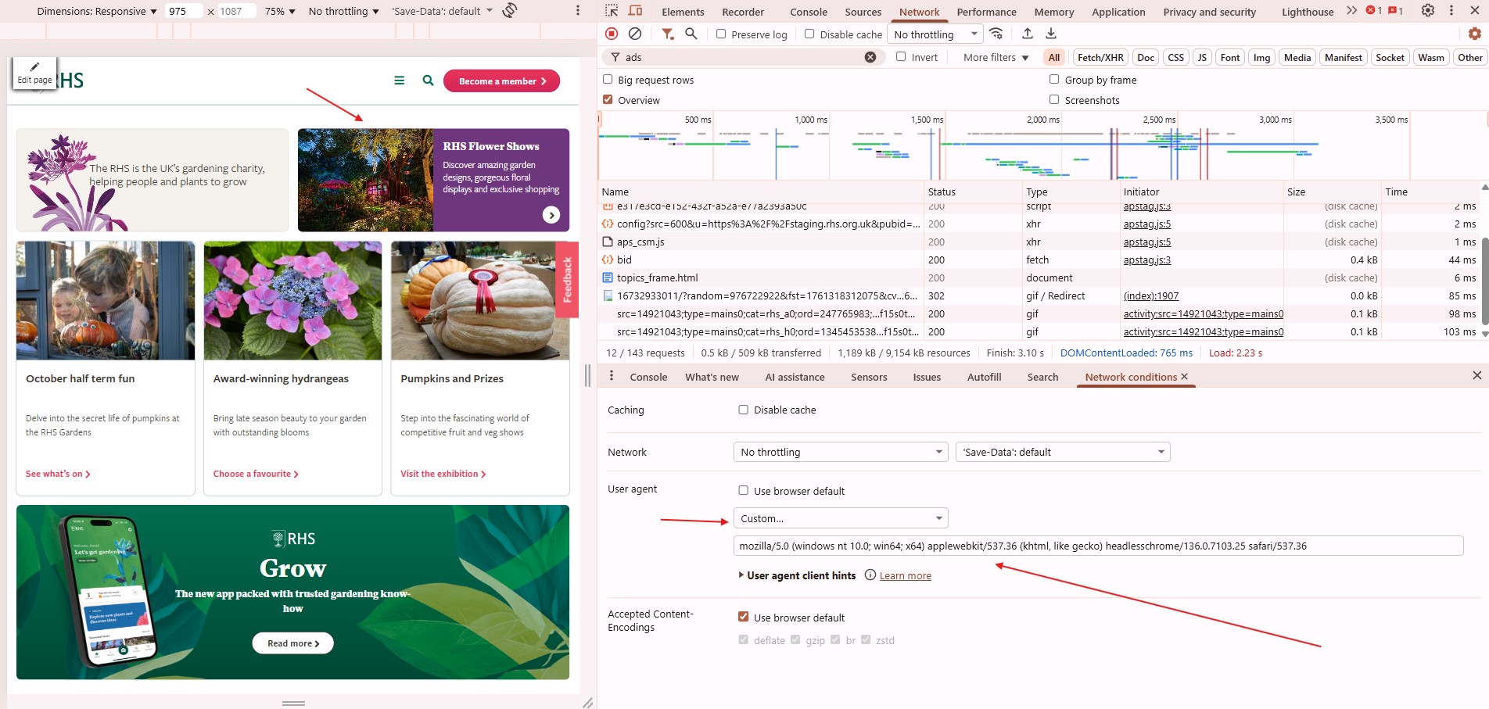Click RHS Flower Shows arrow circle
Image resolution: width=1489 pixels, height=709 pixels.
pyautogui.click(x=551, y=215)
